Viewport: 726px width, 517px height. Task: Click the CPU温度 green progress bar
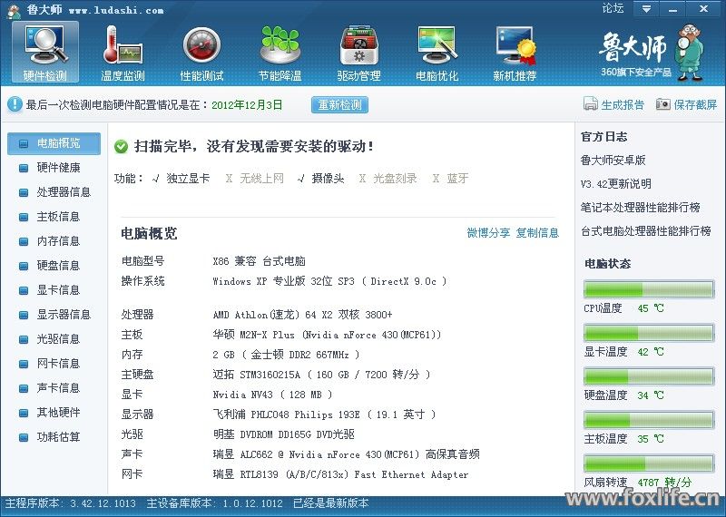[648, 289]
